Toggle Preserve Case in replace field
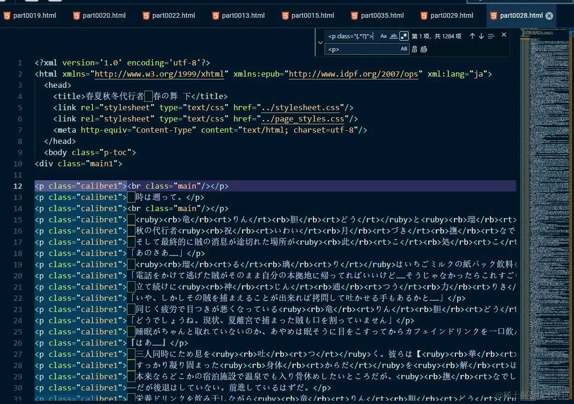Viewport: 574px width, 404px height. pos(404,49)
